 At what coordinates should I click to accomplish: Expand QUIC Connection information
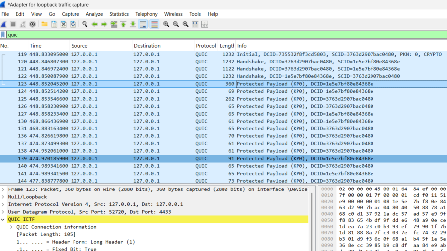pyautogui.click(x=11, y=227)
